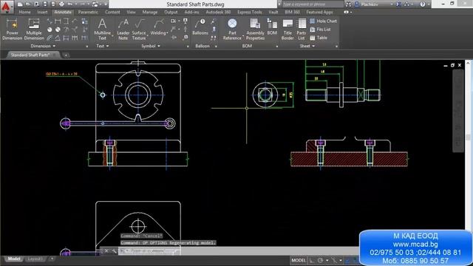Toggle ortho mode icon in status bar
Viewport: 473px width, 266px height.
tap(312, 260)
